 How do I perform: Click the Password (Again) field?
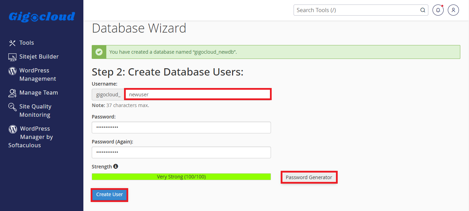point(181,152)
